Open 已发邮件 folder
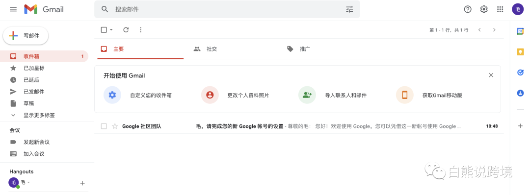The image size is (530, 195). (44, 92)
